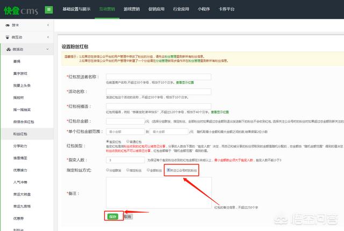Click the 快登cms logo

click(20, 9)
